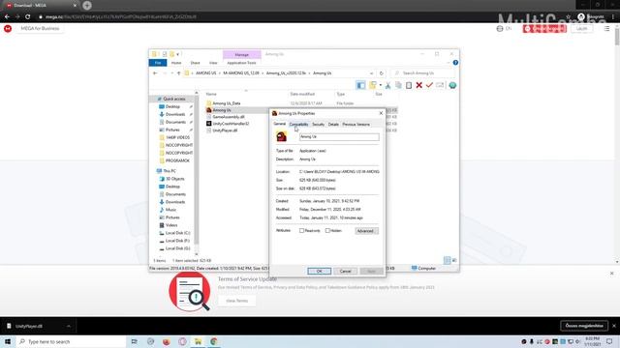
Task: Select the General tab in Properties
Action: coord(280,124)
